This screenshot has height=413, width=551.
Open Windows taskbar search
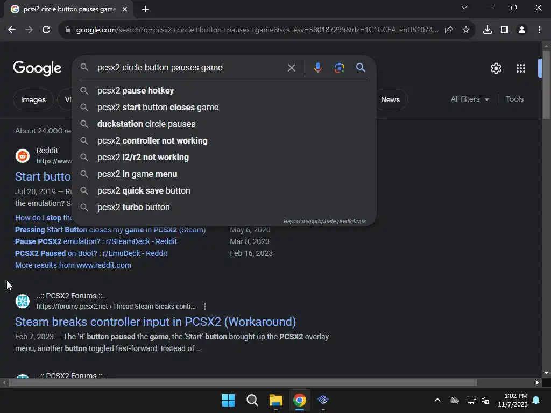[x=252, y=400]
